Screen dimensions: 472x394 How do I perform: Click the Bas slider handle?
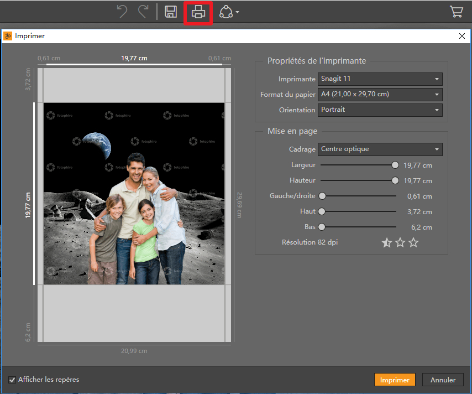tap(322, 227)
